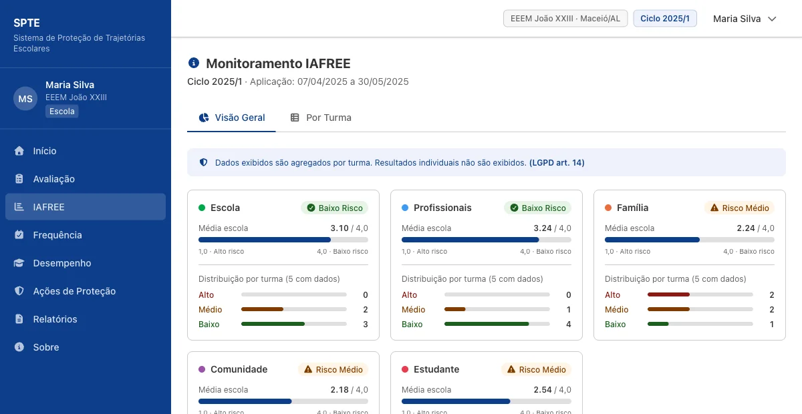Click the warning triangle in Estudante's Risco Médio badge

point(511,369)
